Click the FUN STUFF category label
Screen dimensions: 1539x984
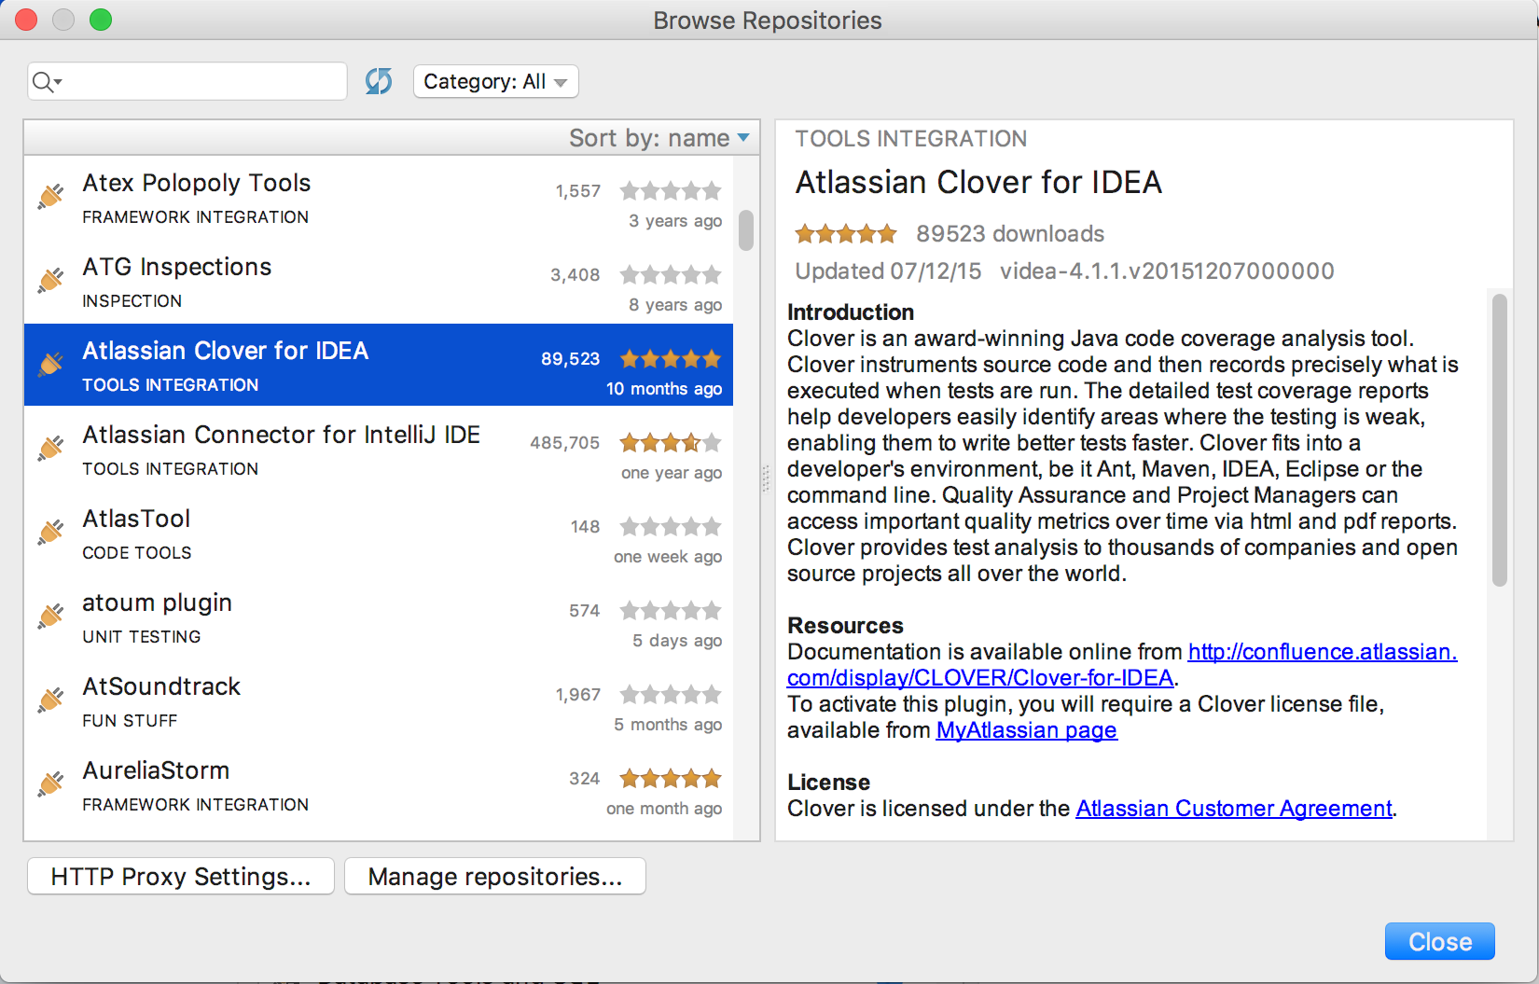[x=130, y=721]
